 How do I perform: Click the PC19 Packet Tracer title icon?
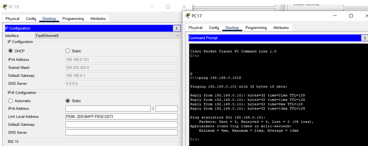pyautogui.click(x=5, y=7)
